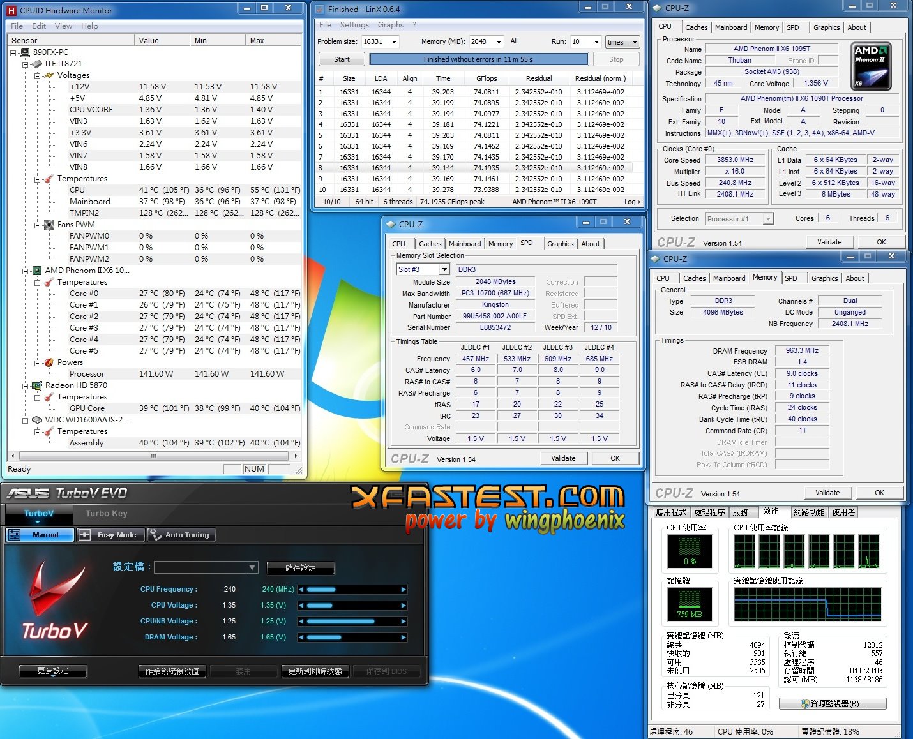The width and height of the screenshot is (913, 739).
Task: Open the LinX Run count dropdown
Action: 596,42
